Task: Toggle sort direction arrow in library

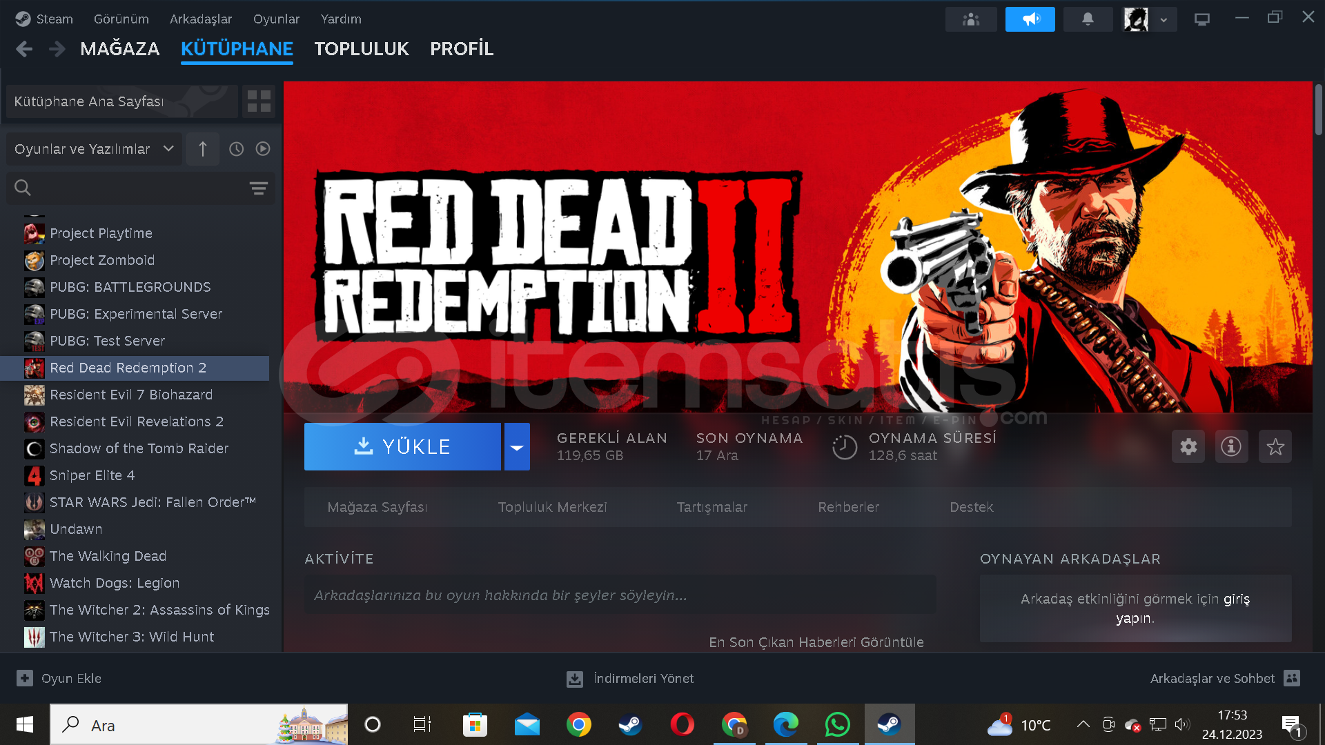Action: click(x=203, y=149)
